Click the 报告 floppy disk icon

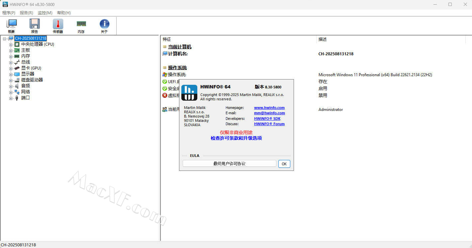[35, 26]
